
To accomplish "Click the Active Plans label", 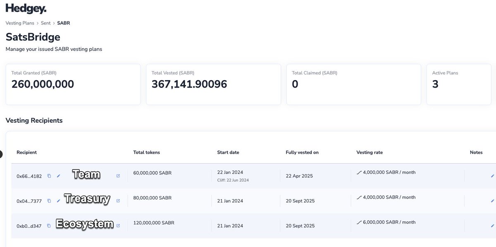I will point(445,73).
